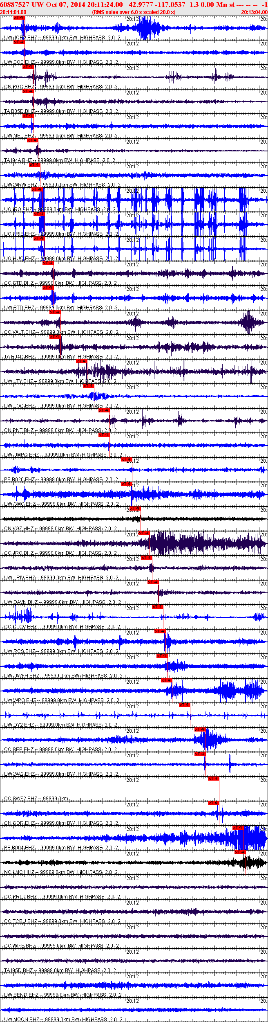Click the red pick flag on UW JORY trace

click(x=19, y=18)
